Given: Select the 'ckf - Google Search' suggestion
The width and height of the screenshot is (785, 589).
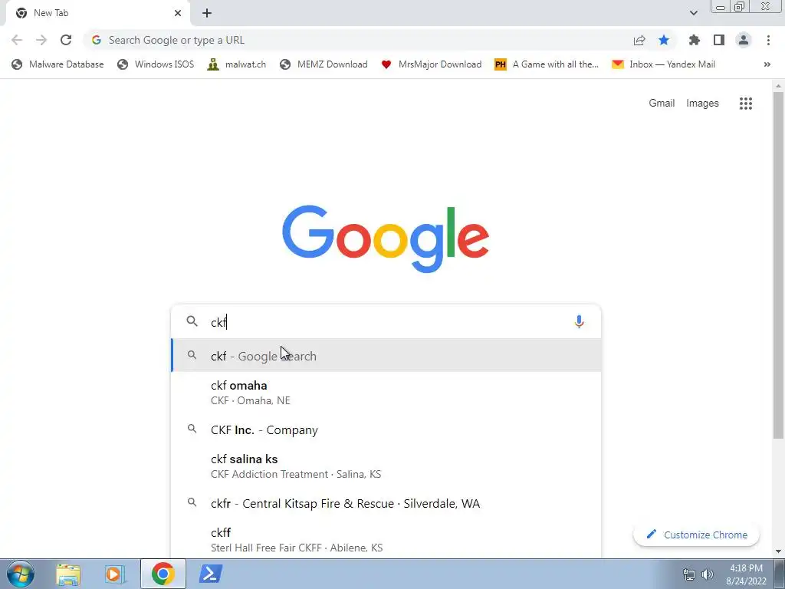Looking at the screenshot, I should [386, 356].
